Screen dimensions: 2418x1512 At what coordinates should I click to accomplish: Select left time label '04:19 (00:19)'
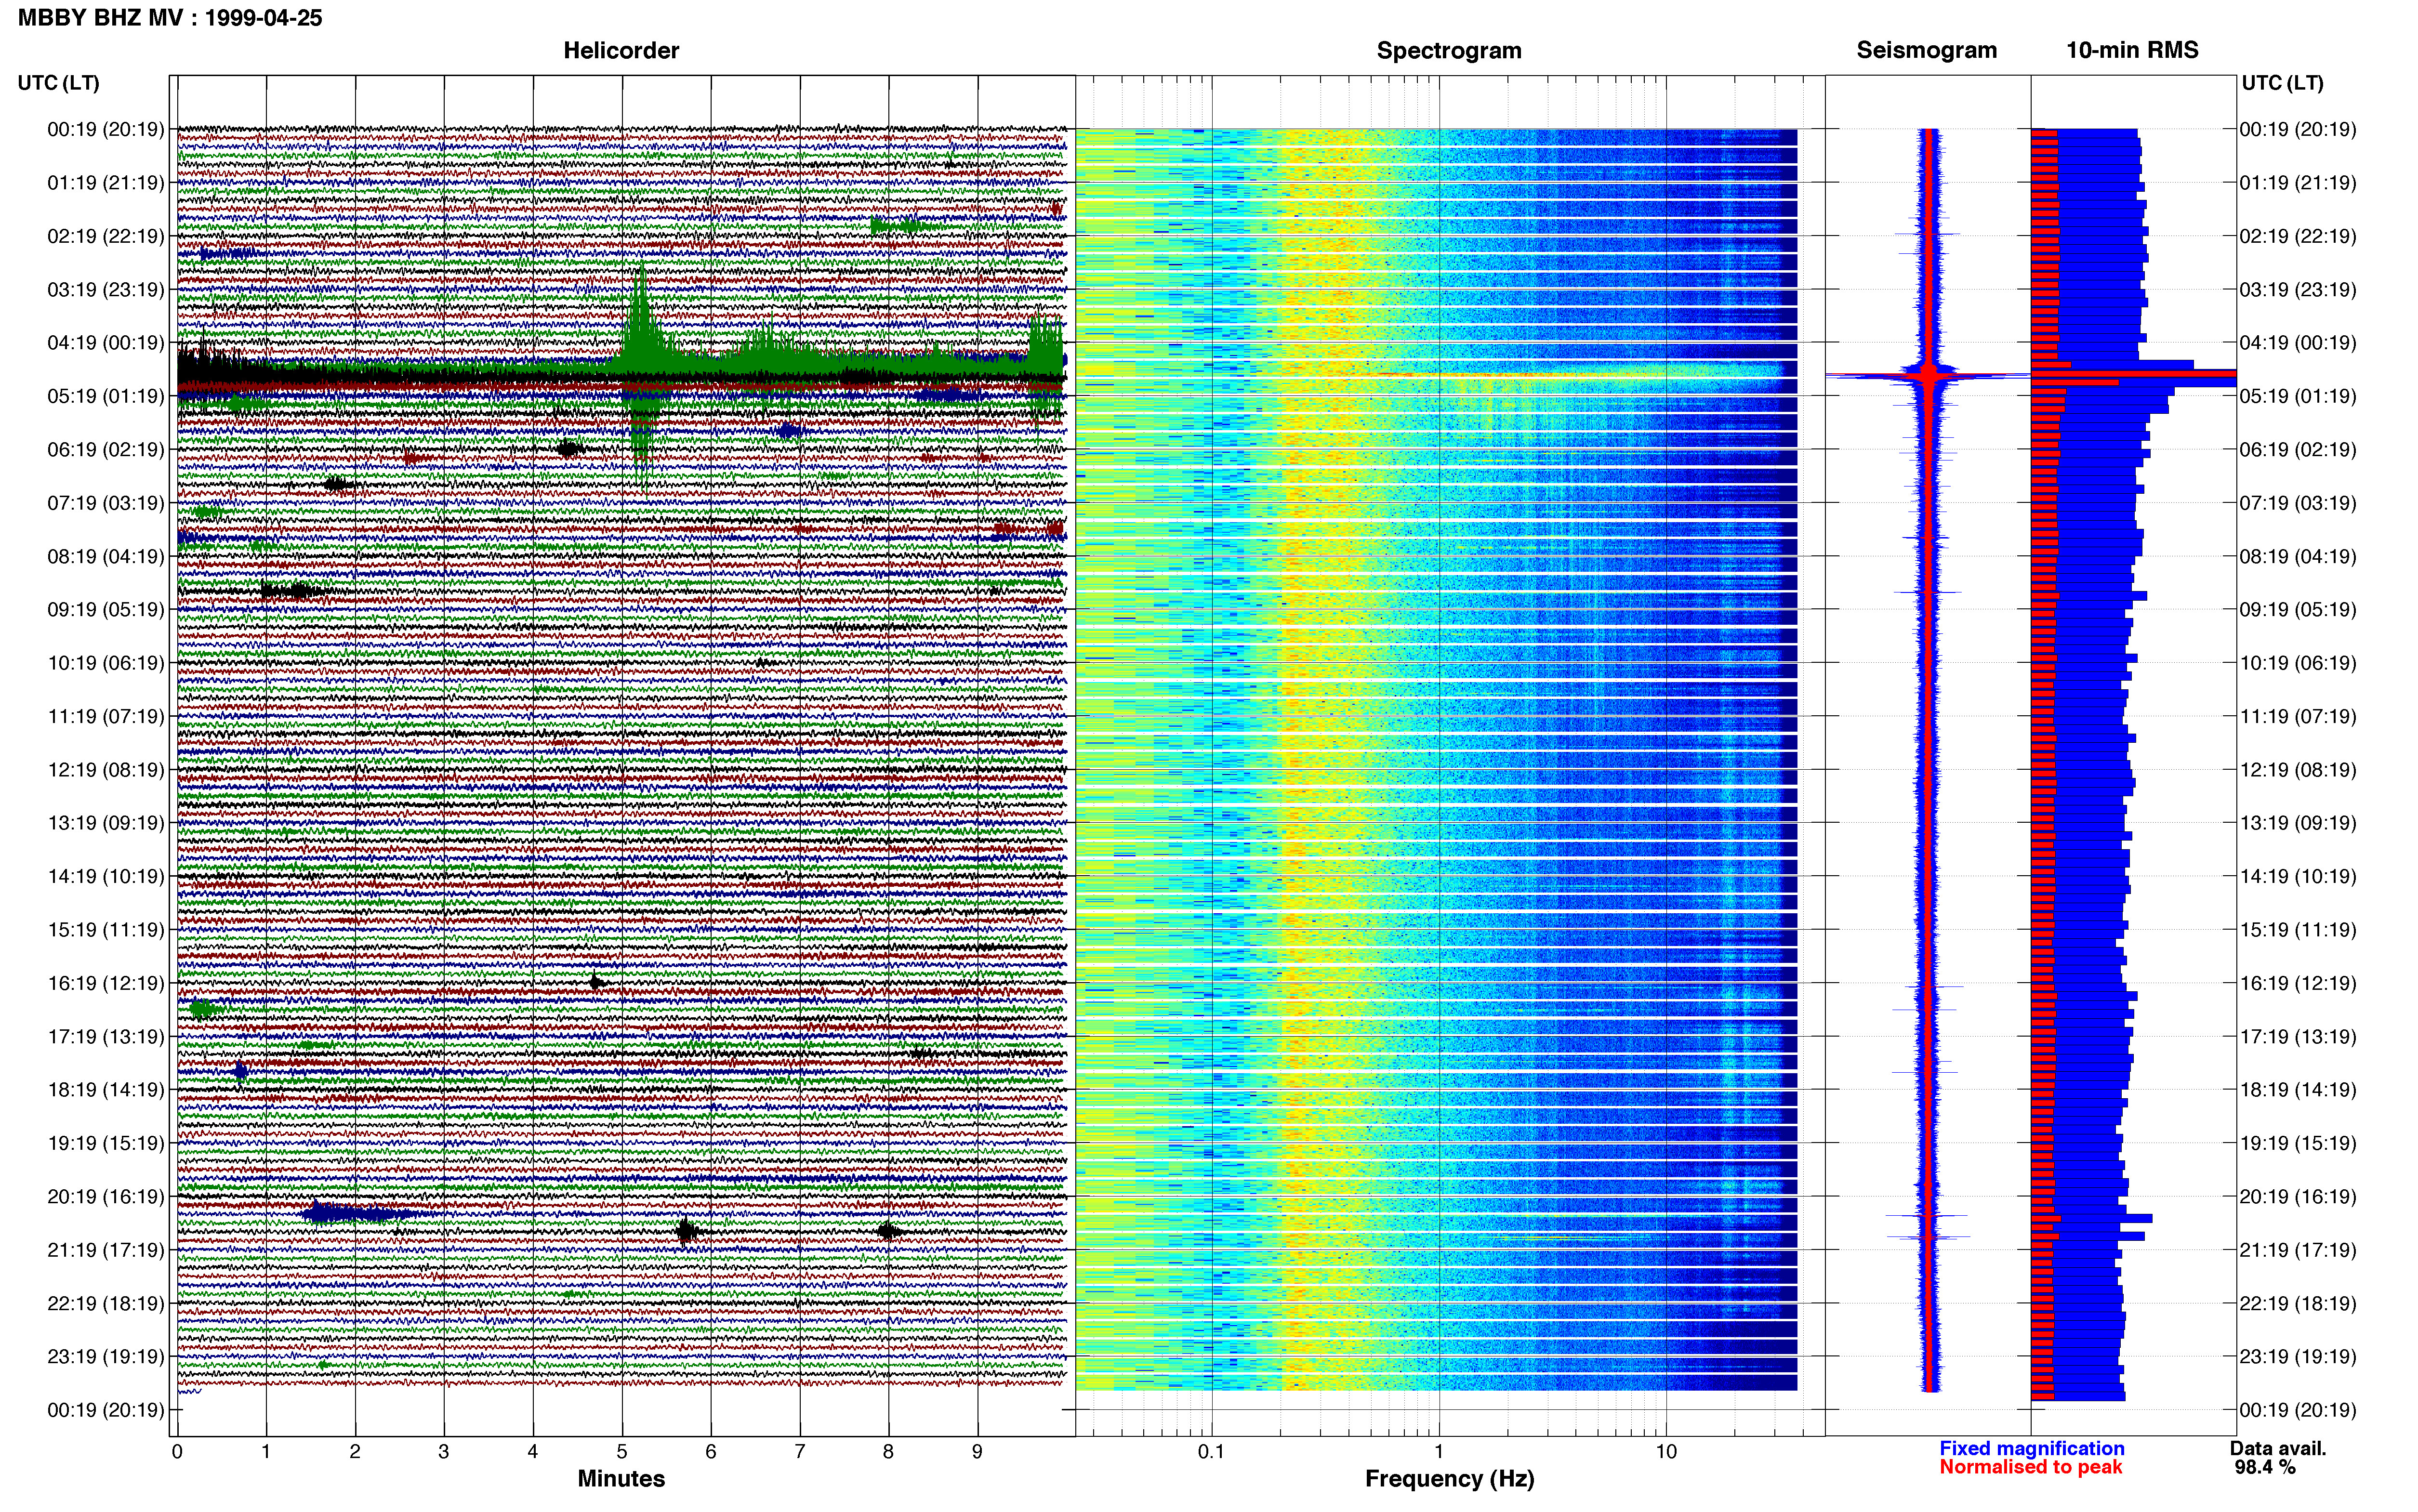coord(105,343)
